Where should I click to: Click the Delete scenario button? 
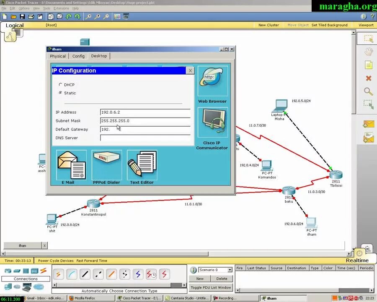pyautogui.click(x=222, y=279)
